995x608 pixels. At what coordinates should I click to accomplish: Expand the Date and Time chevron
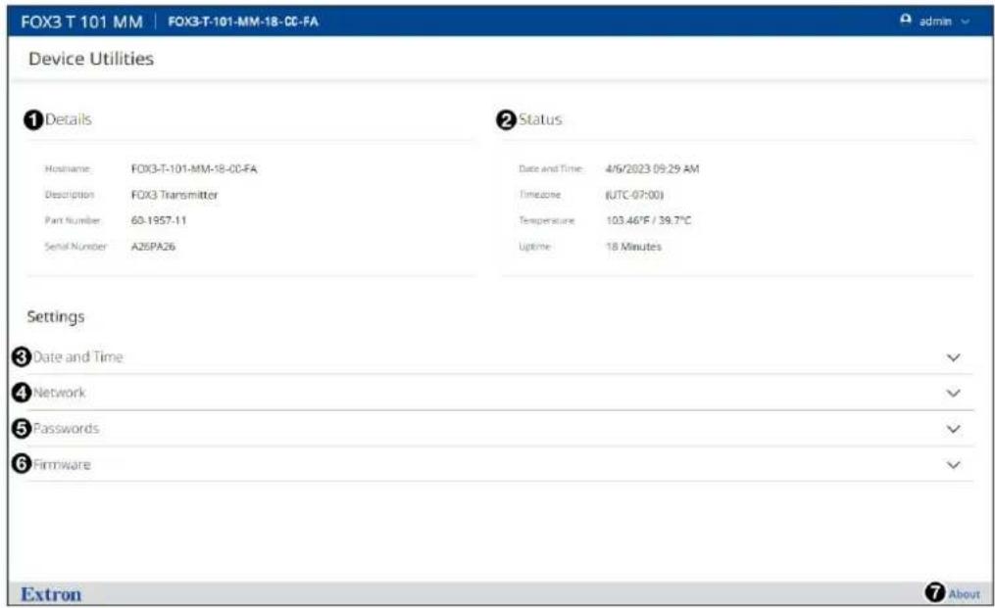pos(953,357)
